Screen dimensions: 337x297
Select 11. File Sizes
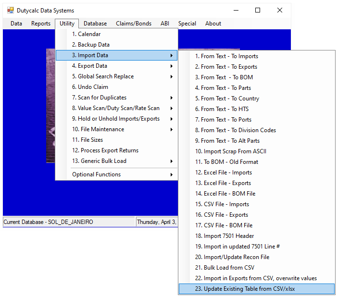(116, 140)
